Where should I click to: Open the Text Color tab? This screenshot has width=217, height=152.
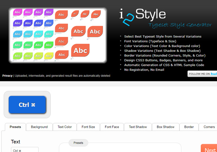click(65, 127)
